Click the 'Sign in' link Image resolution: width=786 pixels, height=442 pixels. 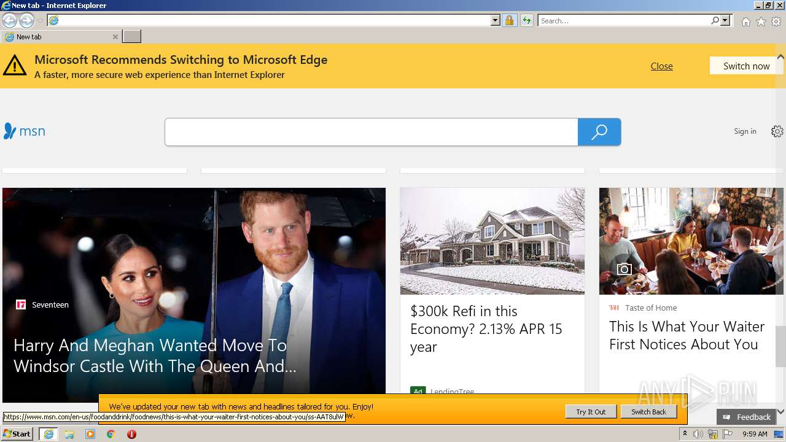point(745,131)
